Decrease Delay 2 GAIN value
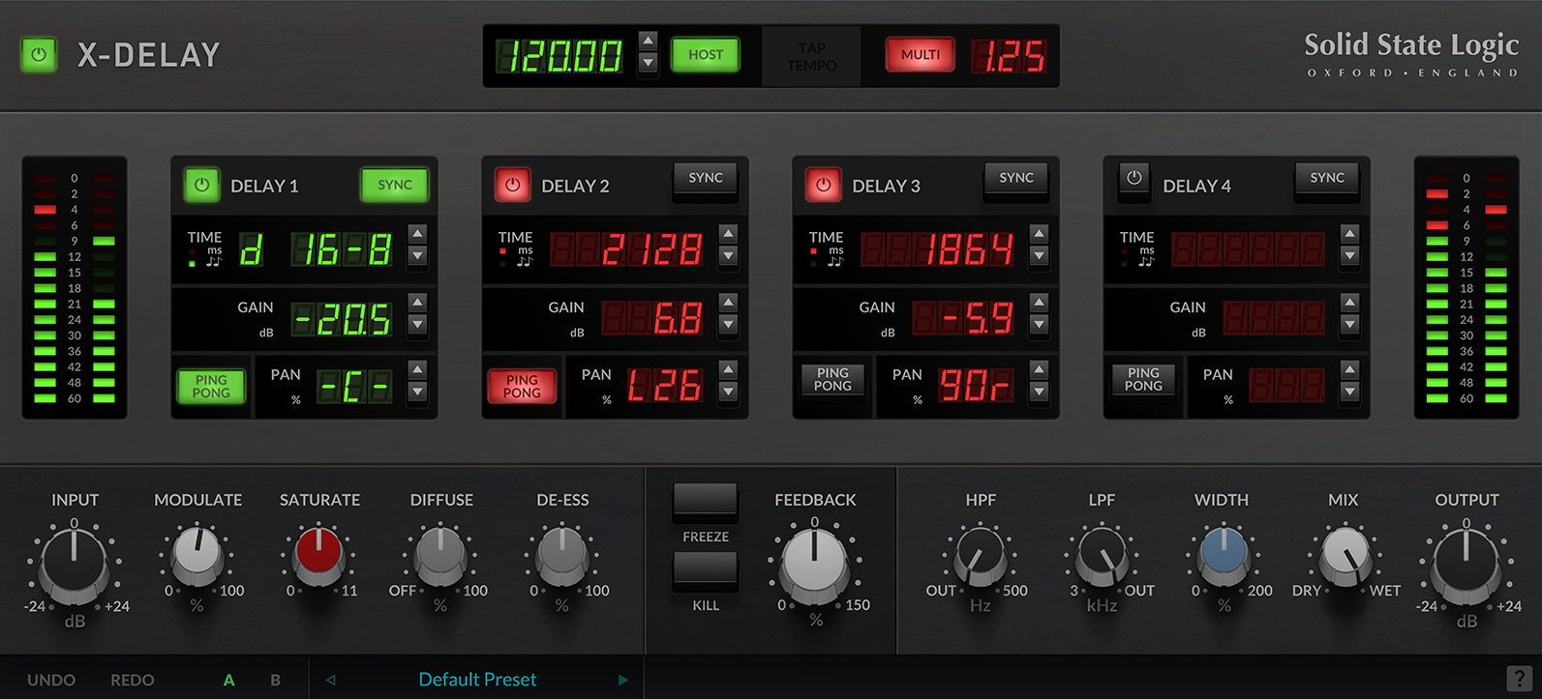 [x=728, y=325]
